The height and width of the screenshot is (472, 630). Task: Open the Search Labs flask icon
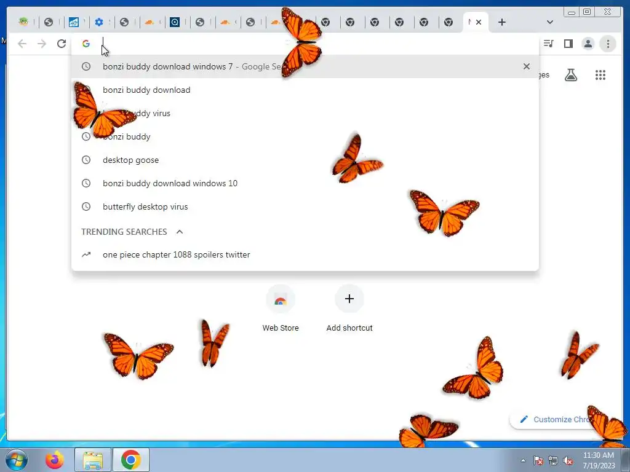(571, 75)
